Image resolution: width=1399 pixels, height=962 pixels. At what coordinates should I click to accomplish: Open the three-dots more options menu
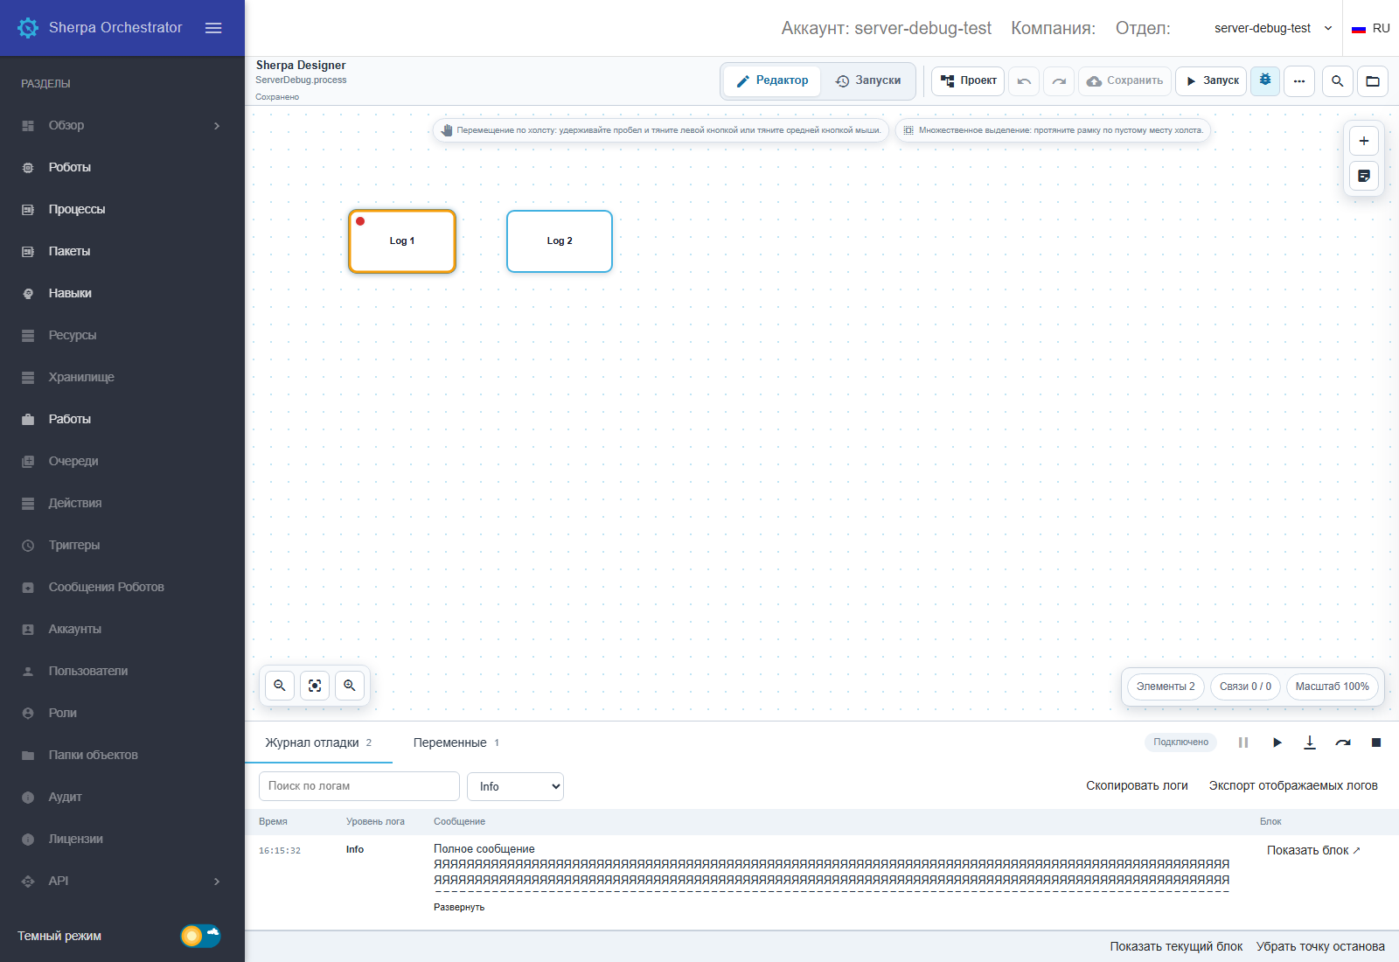(x=1299, y=81)
